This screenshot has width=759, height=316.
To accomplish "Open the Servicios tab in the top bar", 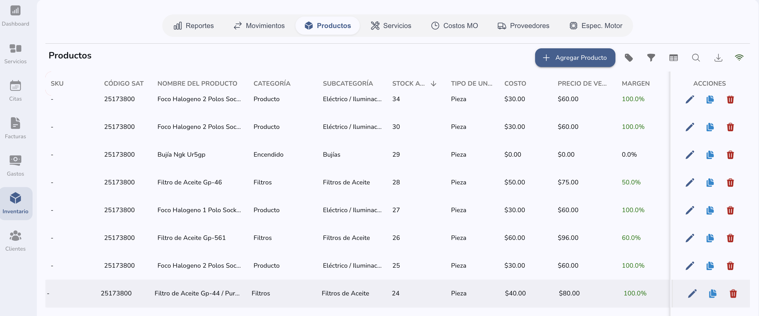I will pyautogui.click(x=391, y=26).
